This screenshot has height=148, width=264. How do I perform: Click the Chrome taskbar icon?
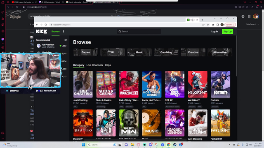tap(169, 145)
